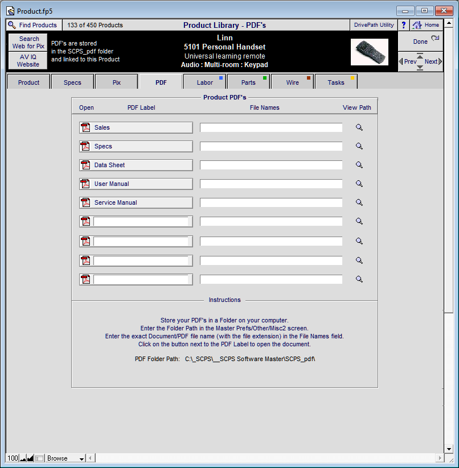This screenshot has height=468, width=459.
Task: Switch to the Specs tab
Action: [73, 82]
